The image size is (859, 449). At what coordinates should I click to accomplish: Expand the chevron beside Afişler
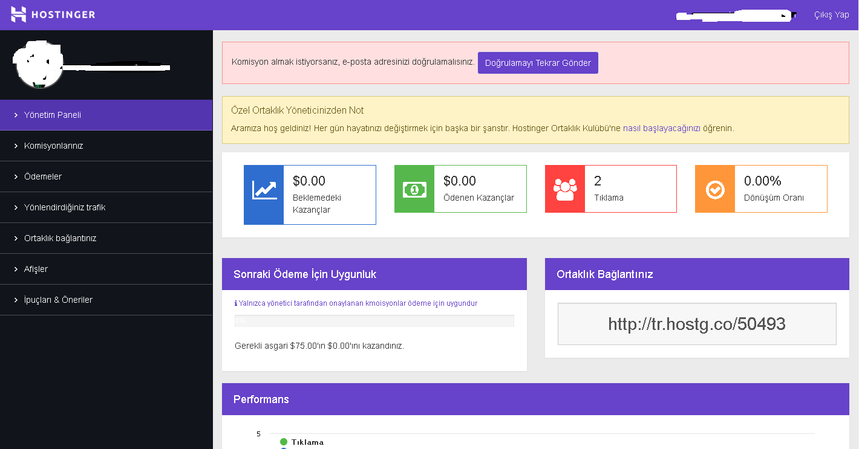click(16, 269)
